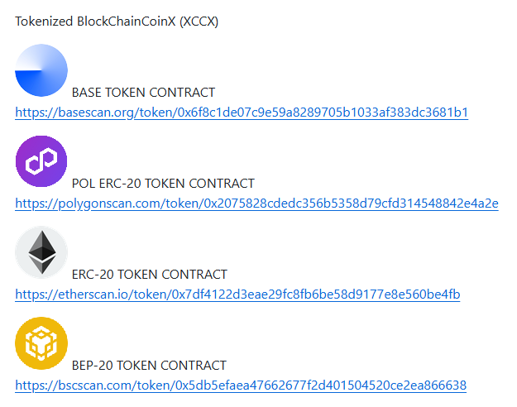Click the BASE TOKEN CONTRACT label
The image size is (517, 407).
[x=143, y=93]
